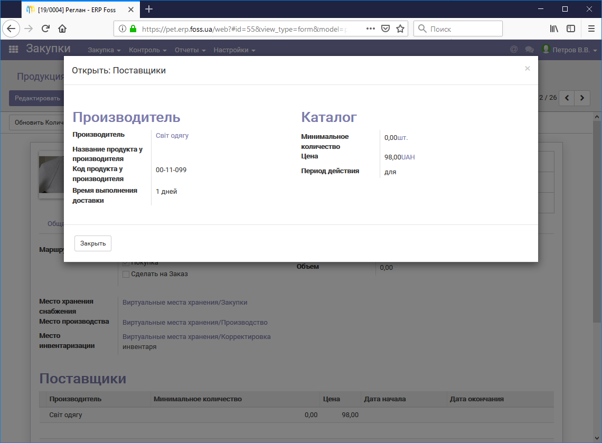Open the conversations chat icon

[530, 49]
